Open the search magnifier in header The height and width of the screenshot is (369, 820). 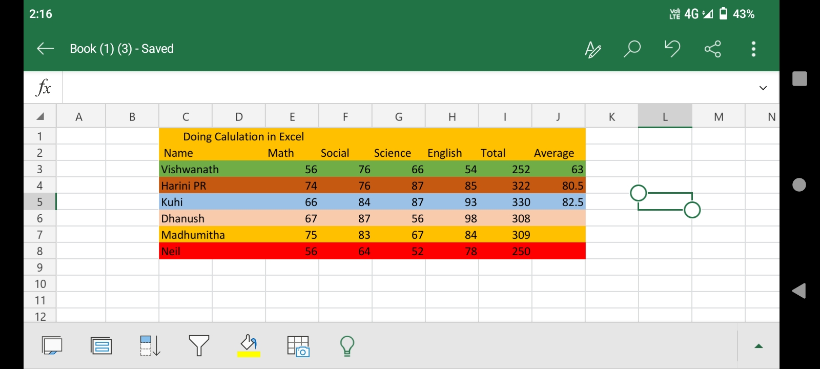632,49
